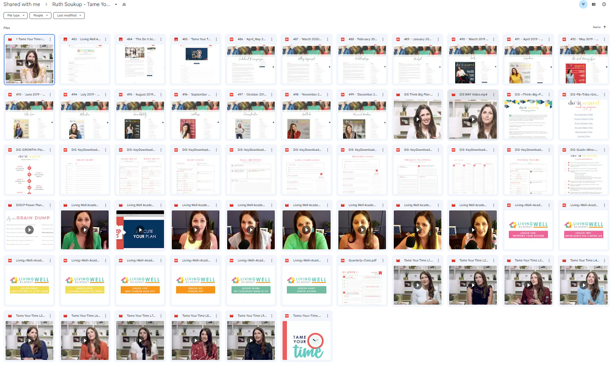Open the view details info panel
Viewport: 611px width, 369px height.
click(604, 4)
